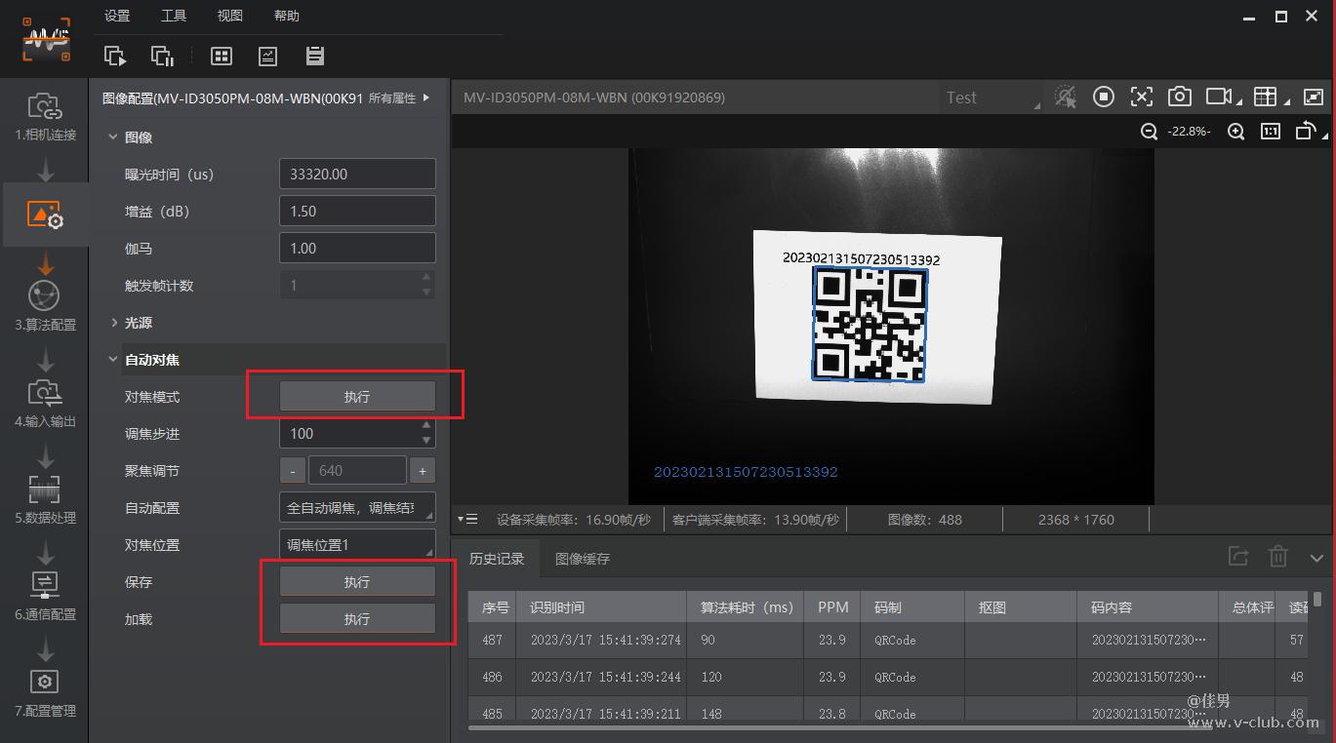Open the 帮助 menu

287,16
